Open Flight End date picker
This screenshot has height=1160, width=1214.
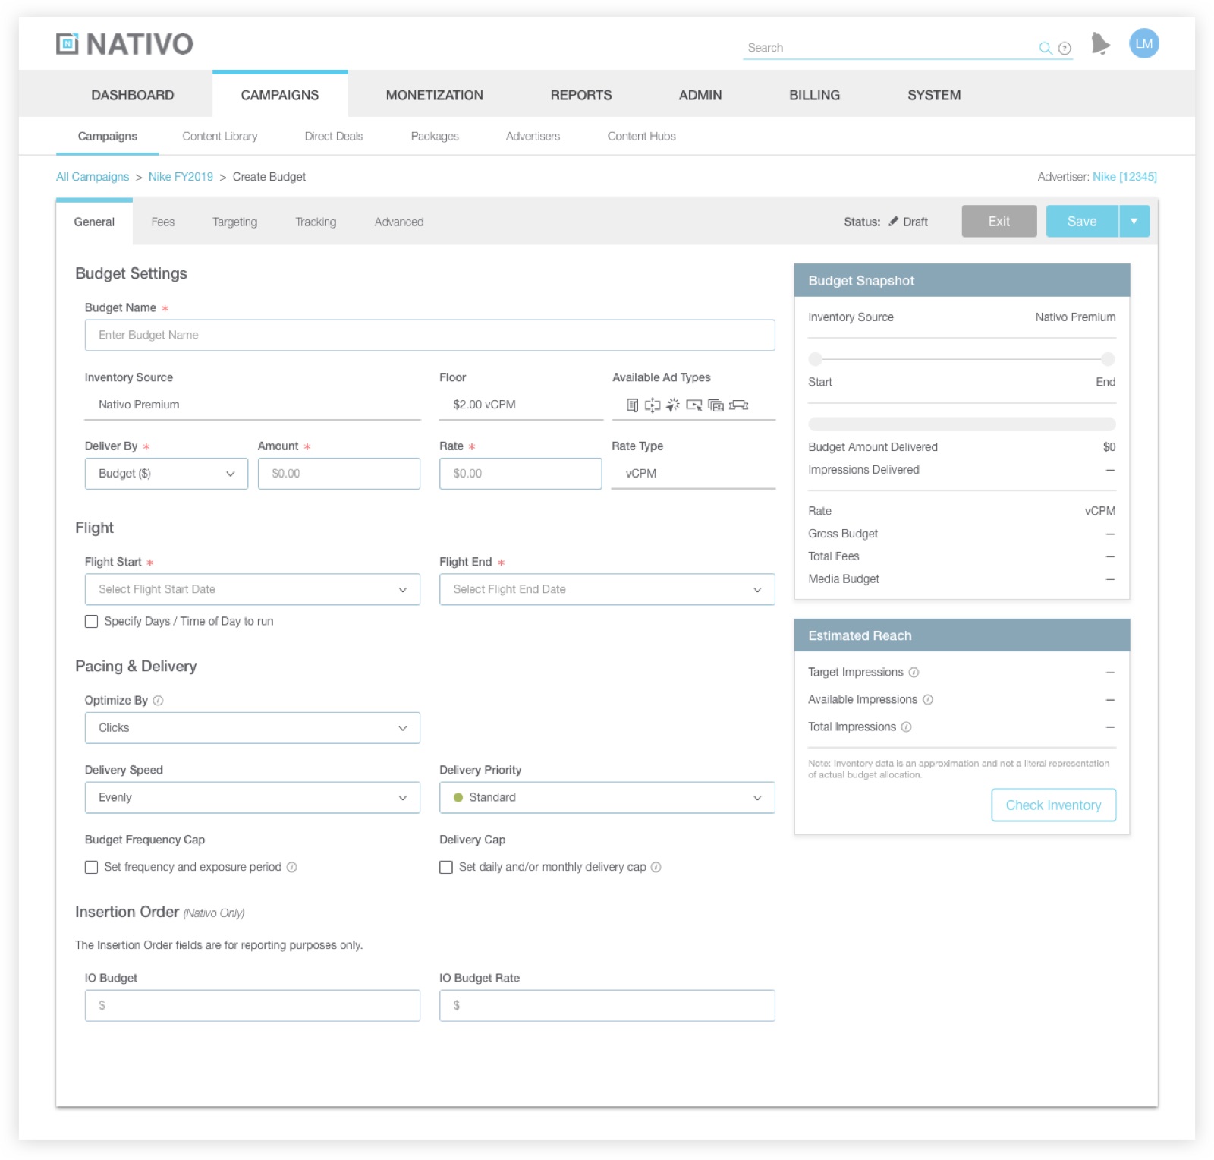click(607, 589)
